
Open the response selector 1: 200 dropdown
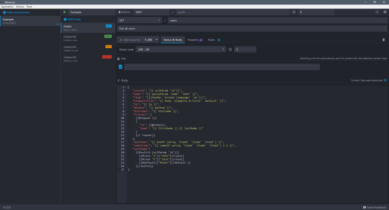(151, 40)
